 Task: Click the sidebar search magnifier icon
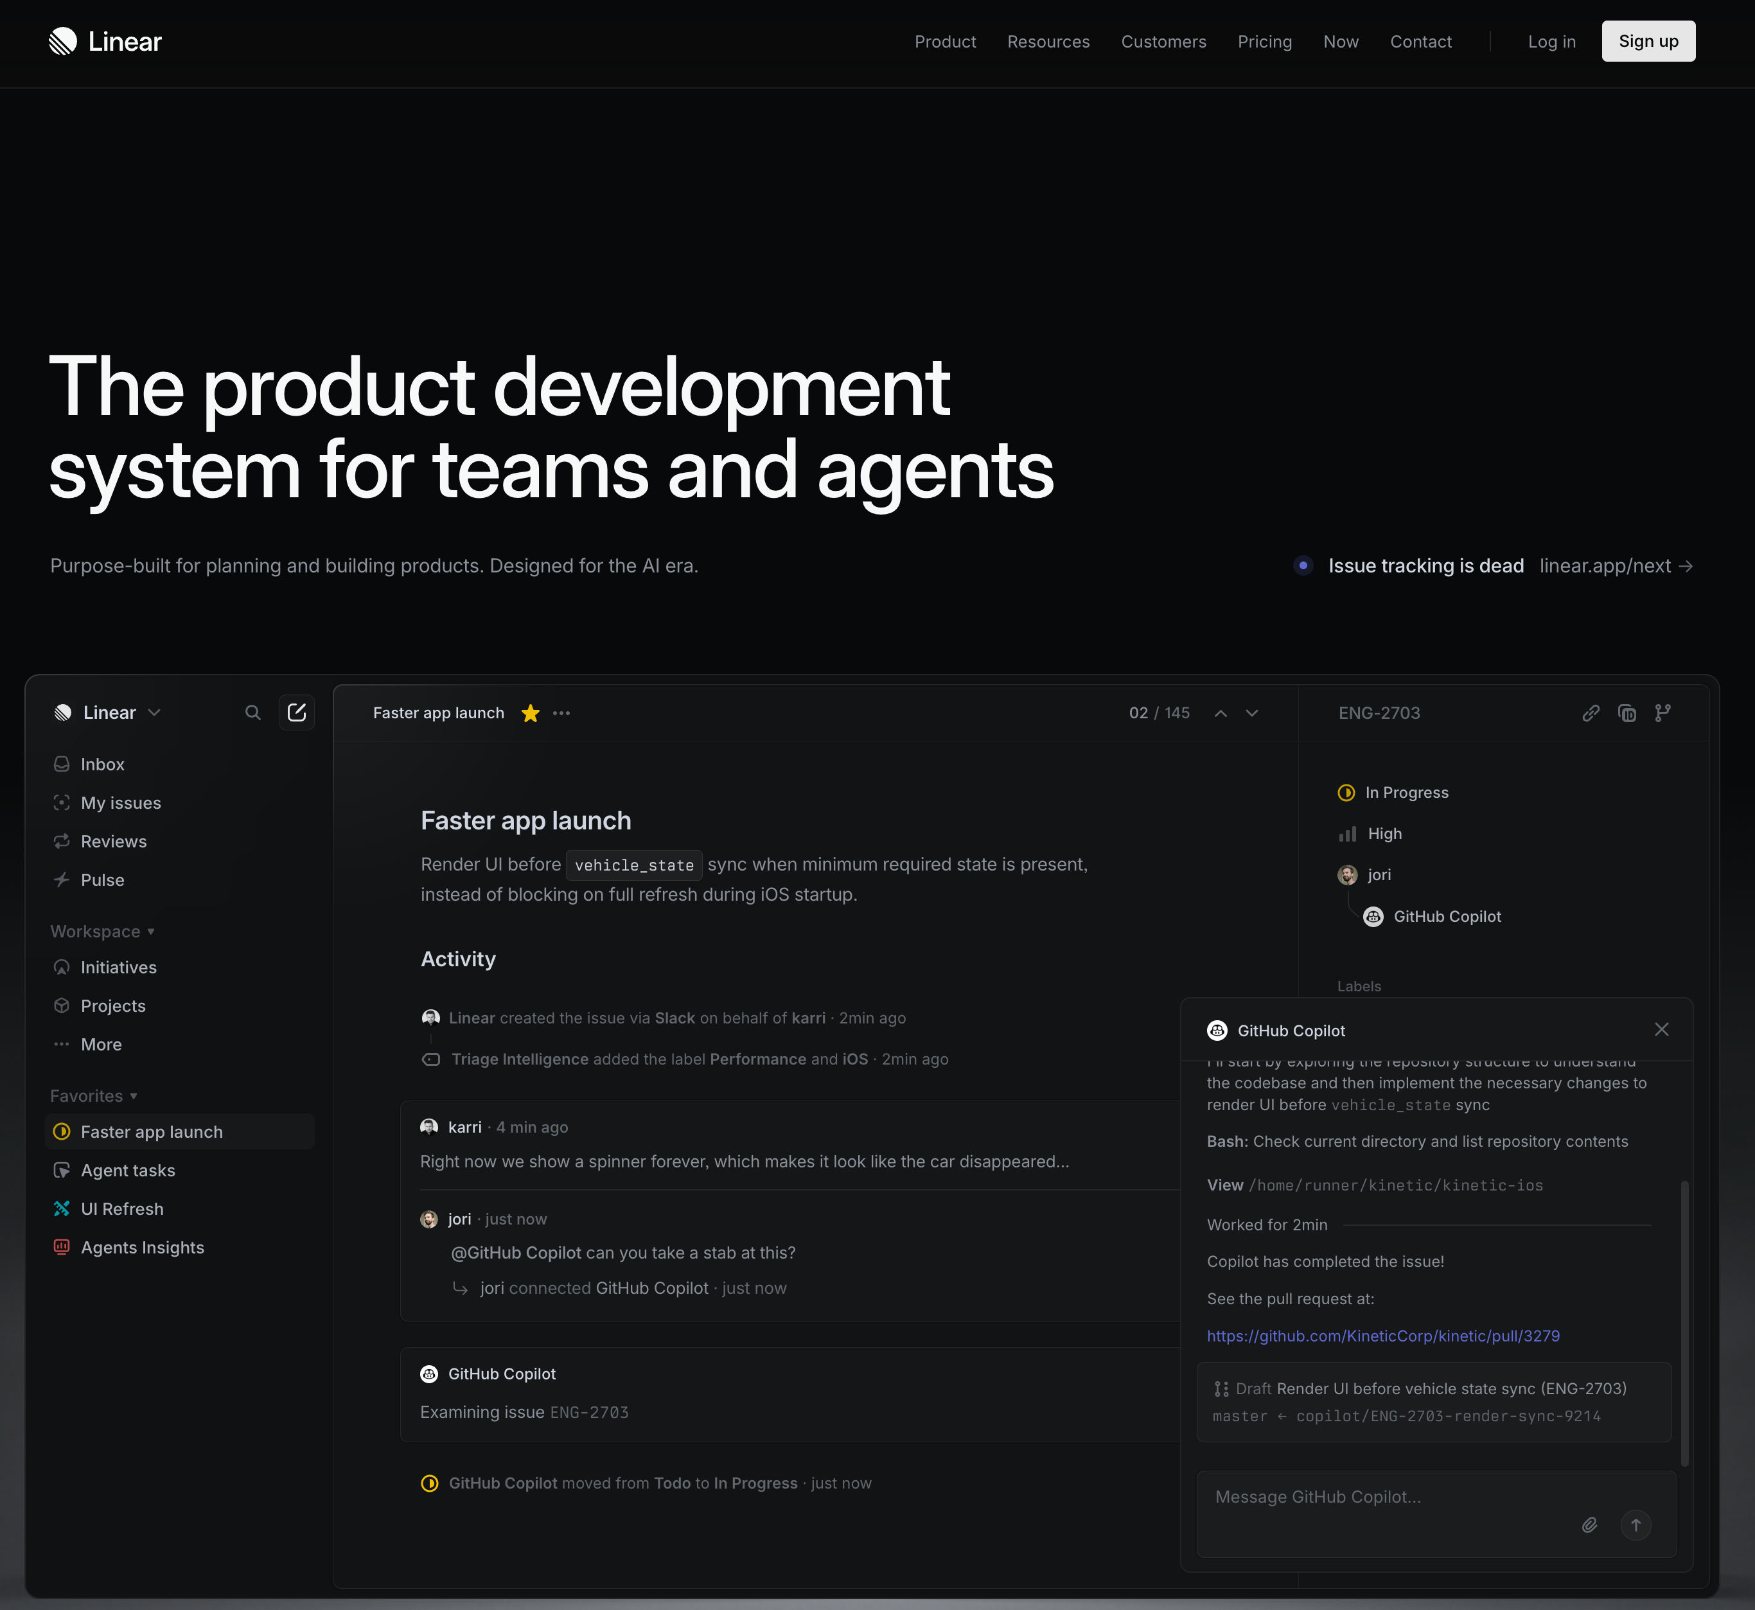(x=252, y=712)
